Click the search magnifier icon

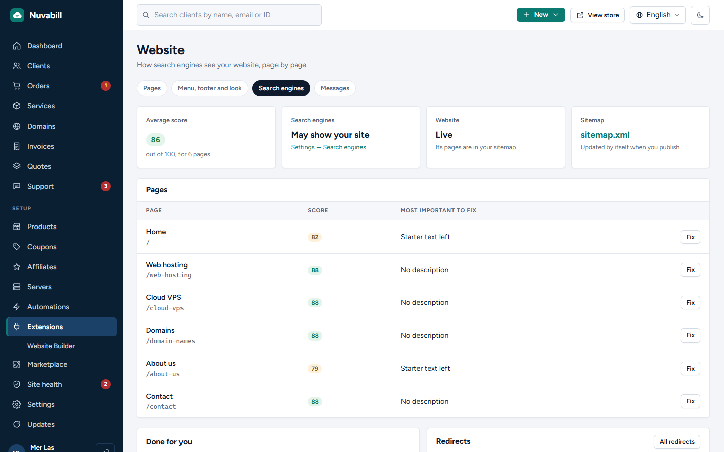pyautogui.click(x=146, y=15)
